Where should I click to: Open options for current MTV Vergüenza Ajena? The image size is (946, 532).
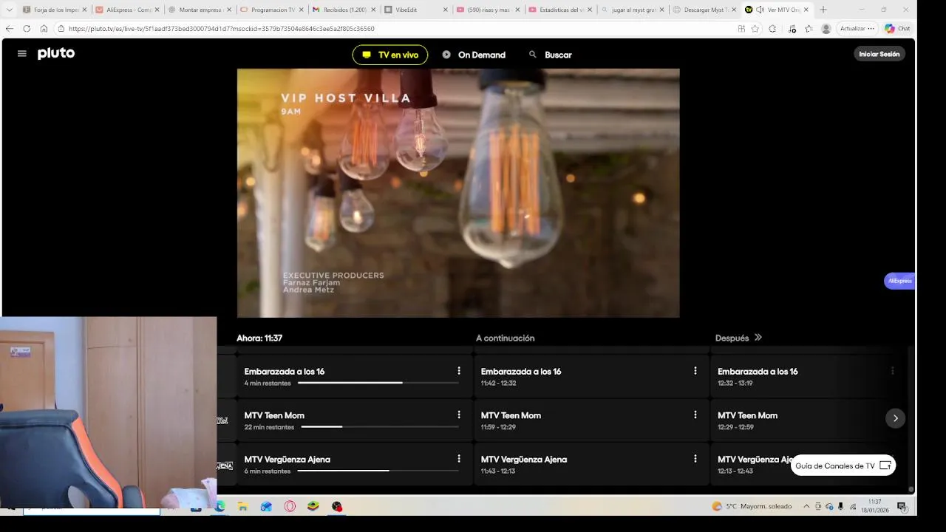(x=459, y=459)
